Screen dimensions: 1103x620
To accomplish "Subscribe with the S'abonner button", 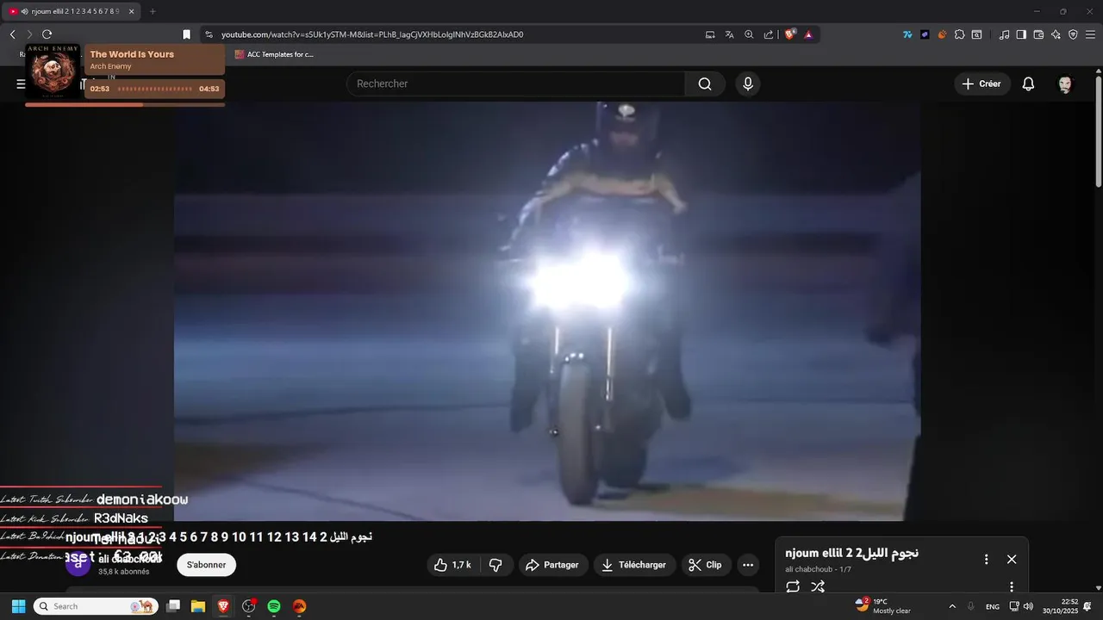I will tap(207, 565).
